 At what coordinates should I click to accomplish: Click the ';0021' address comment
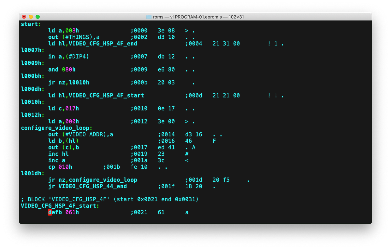pos(139,213)
